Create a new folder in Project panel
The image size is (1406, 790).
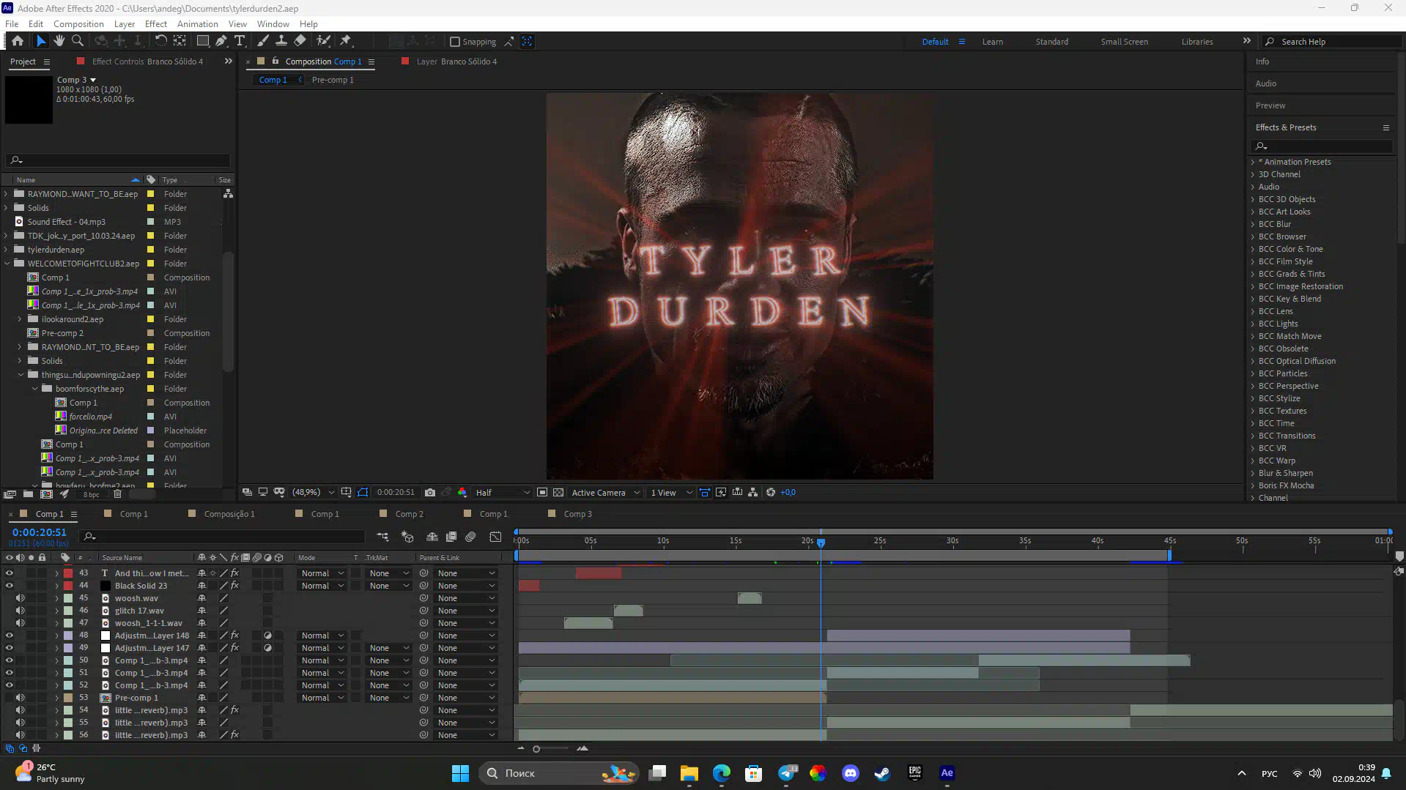28,494
